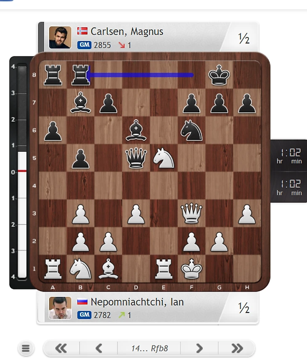Screen dimensions: 307x358
Task: Select the black queen on d5
Action: click(x=136, y=158)
